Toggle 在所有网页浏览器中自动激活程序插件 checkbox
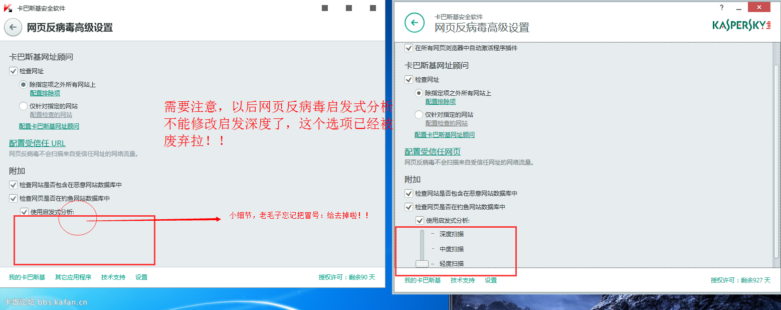781x310 pixels. pos(409,48)
